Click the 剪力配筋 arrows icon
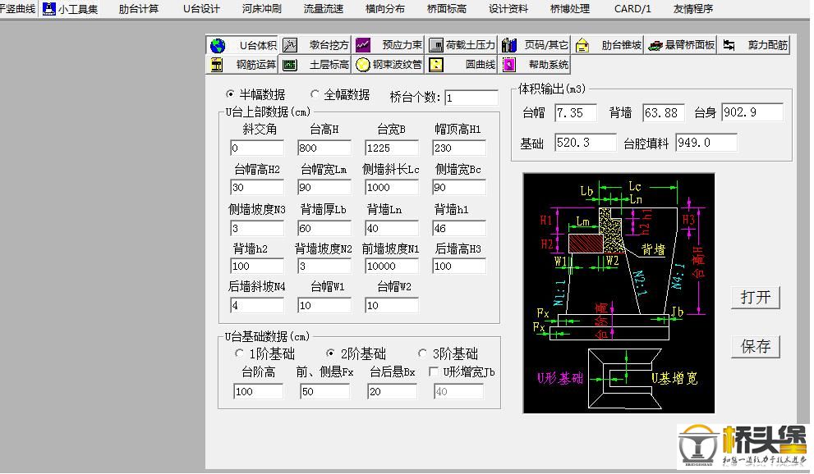 click(x=729, y=46)
